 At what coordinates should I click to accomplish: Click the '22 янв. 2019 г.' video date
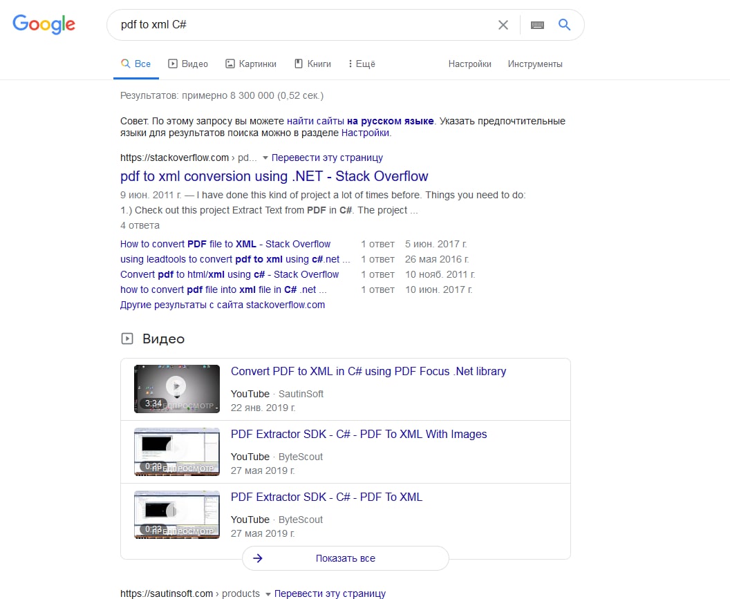tap(263, 408)
